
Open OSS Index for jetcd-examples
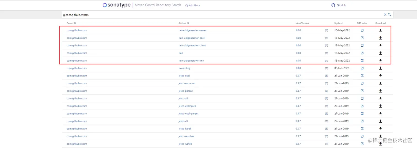pos(362,106)
